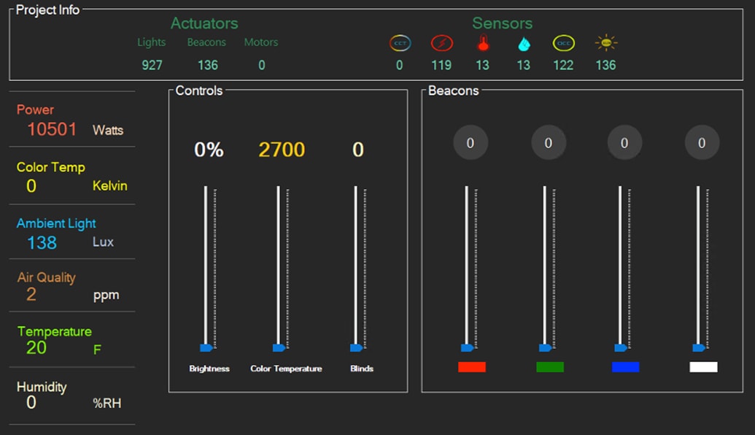
Task: Click the orange sun daylight sensor icon
Action: (x=605, y=43)
